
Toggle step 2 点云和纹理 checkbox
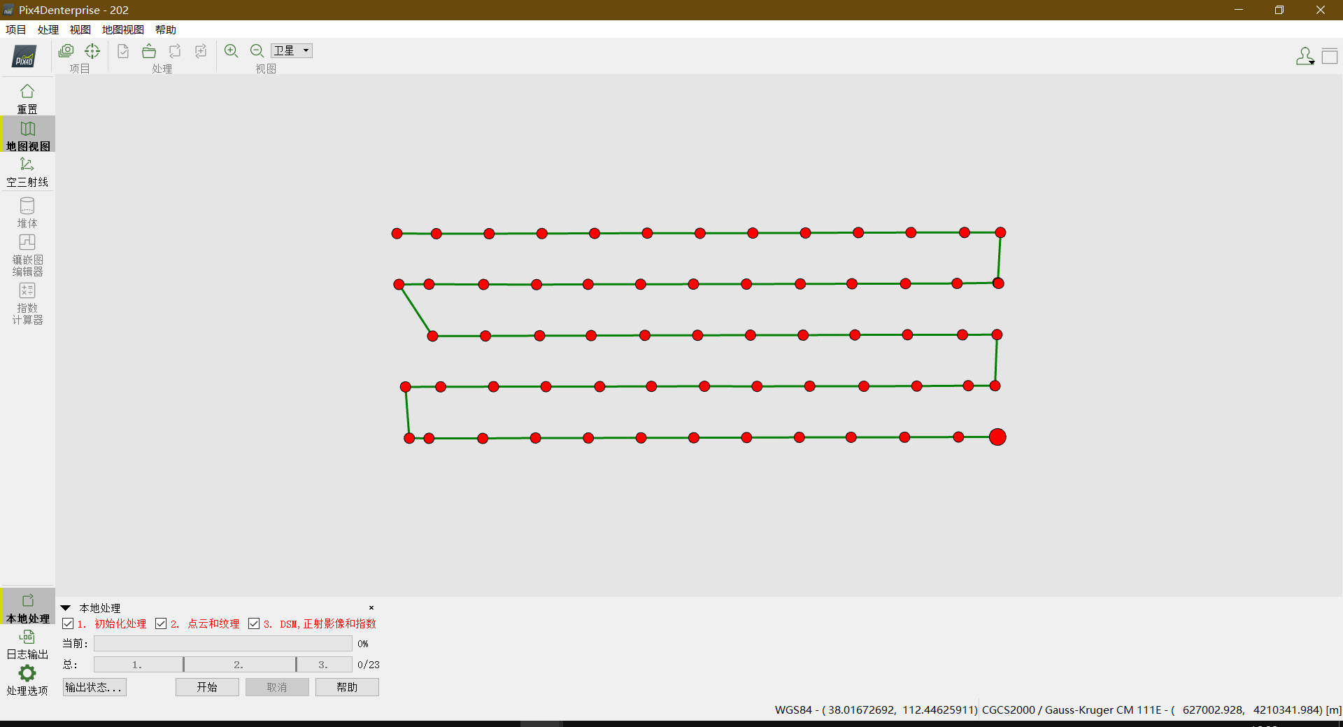click(161, 623)
